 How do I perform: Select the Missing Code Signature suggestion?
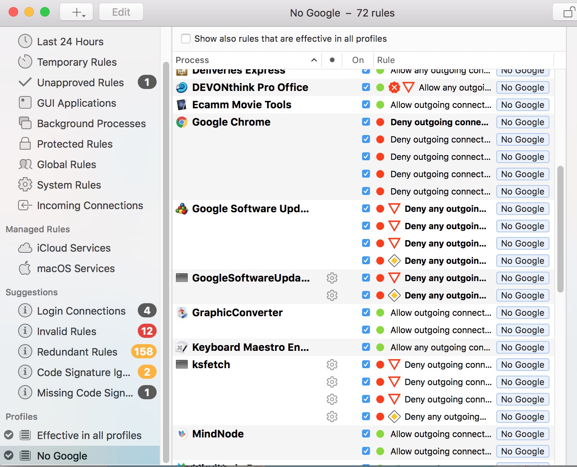[x=85, y=393]
